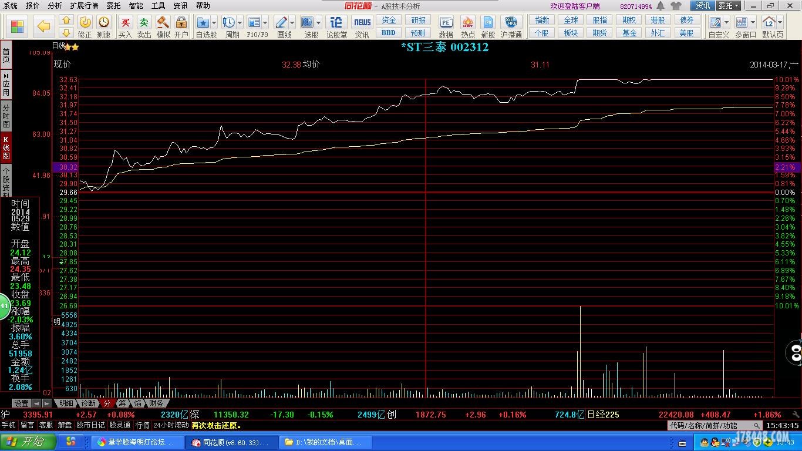The height and width of the screenshot is (451, 802).
Task: Click the 买入 buy icon
Action: coord(125,22)
